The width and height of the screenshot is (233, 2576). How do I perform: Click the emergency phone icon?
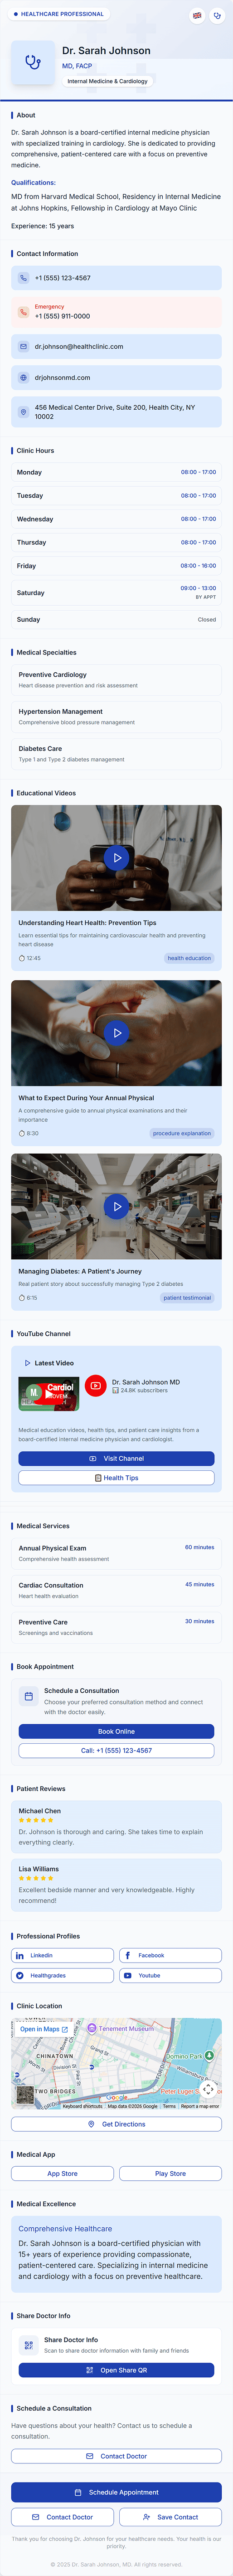tap(24, 312)
